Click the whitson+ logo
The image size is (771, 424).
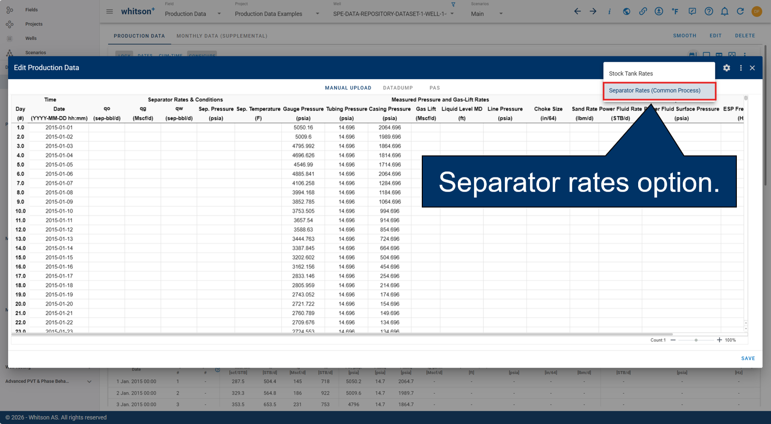point(138,11)
